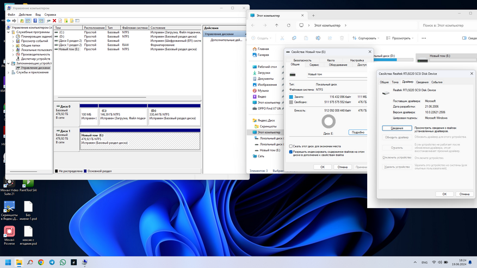This screenshot has height=268, width=477.
Task: Switch to the 'Сведения' tab
Action: pos(422,82)
